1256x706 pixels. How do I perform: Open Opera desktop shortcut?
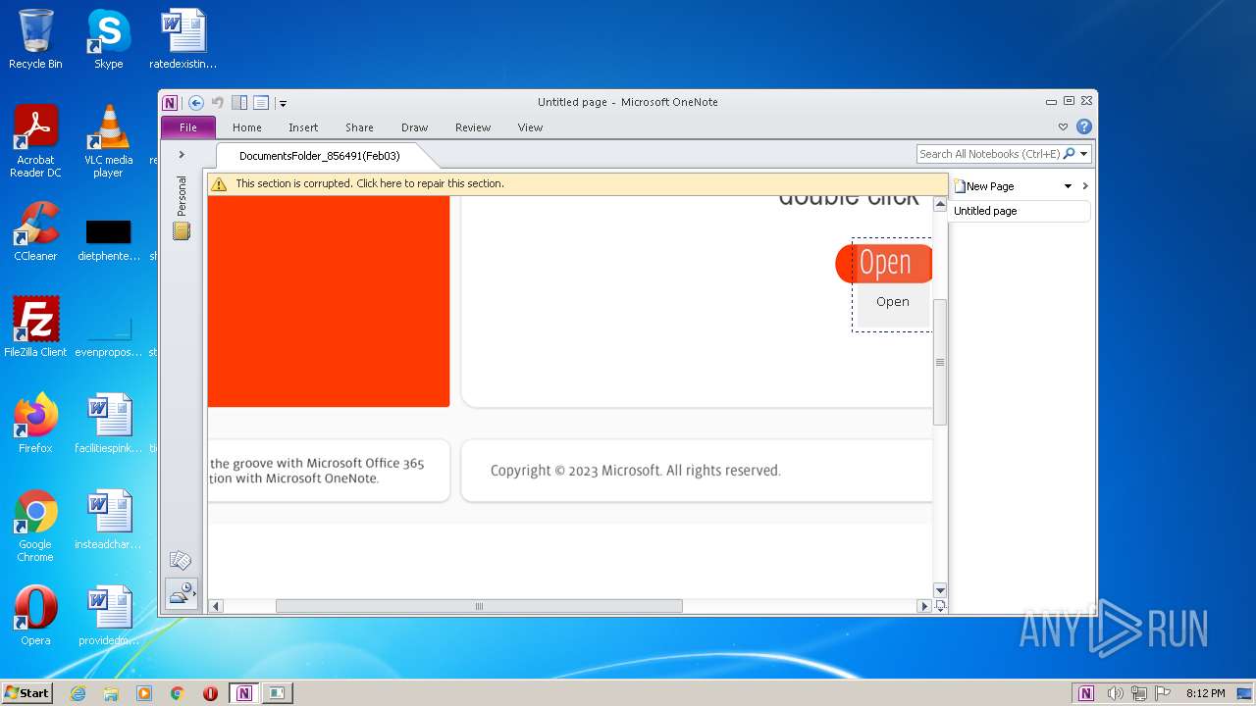[x=35, y=616]
